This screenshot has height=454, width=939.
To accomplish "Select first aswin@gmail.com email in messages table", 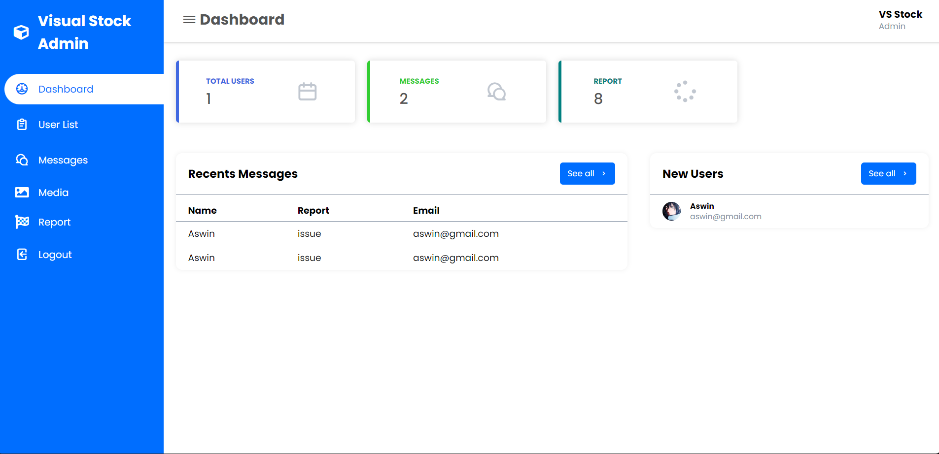I will [x=455, y=234].
